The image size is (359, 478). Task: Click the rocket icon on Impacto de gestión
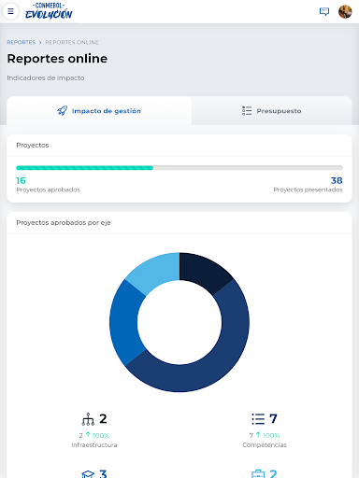[62, 111]
